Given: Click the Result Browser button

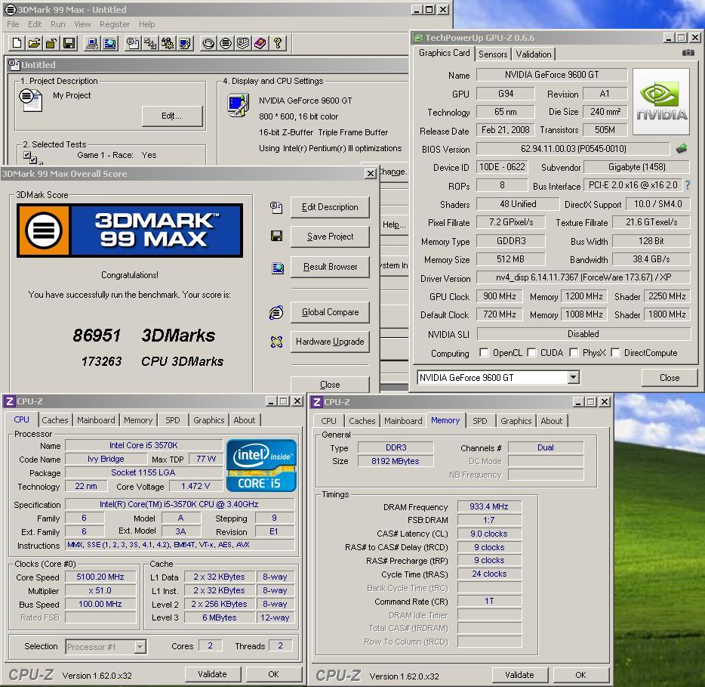Looking at the screenshot, I should (330, 267).
